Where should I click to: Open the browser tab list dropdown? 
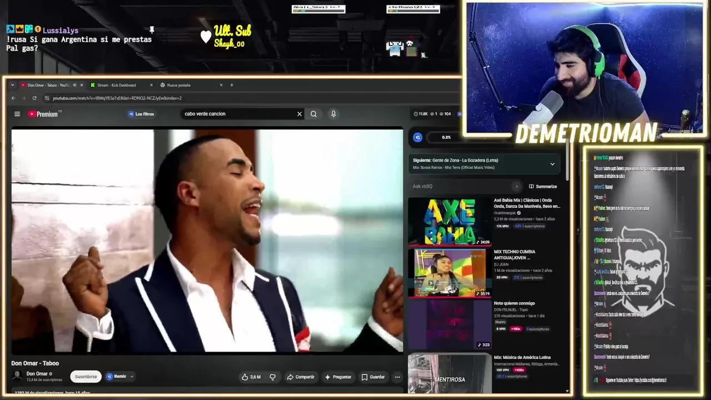[12, 85]
